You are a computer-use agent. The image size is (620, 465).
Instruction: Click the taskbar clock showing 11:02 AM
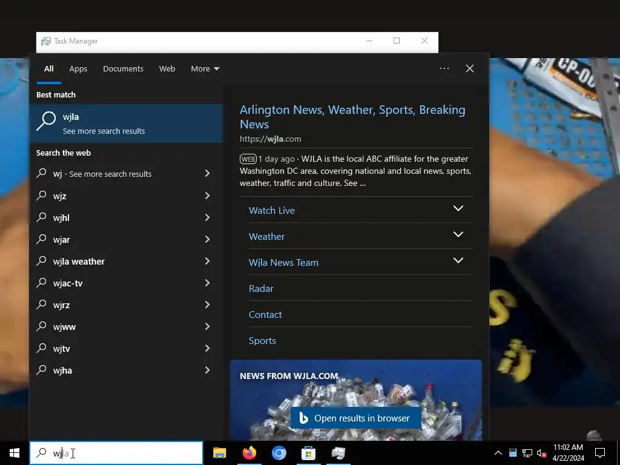(x=568, y=453)
